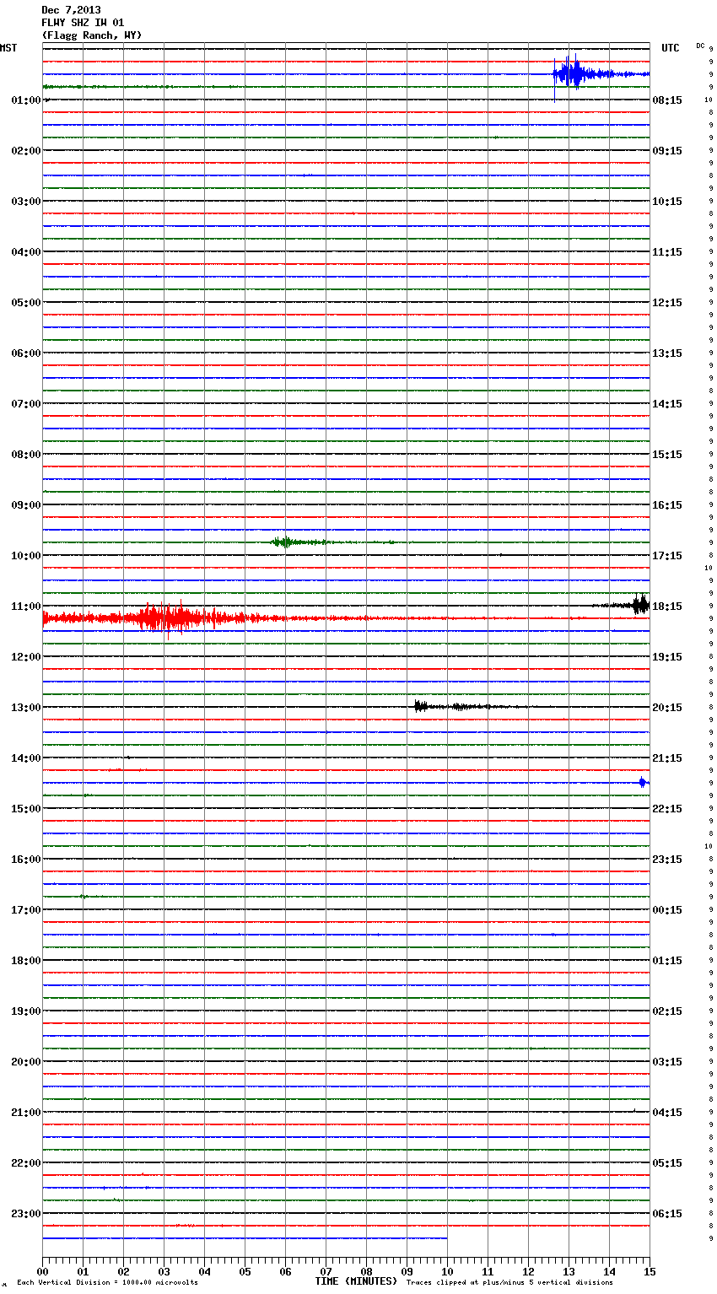This screenshot has height=1294, width=717.
Task: Click the green seismic event near minute 6
Action: [x=287, y=542]
